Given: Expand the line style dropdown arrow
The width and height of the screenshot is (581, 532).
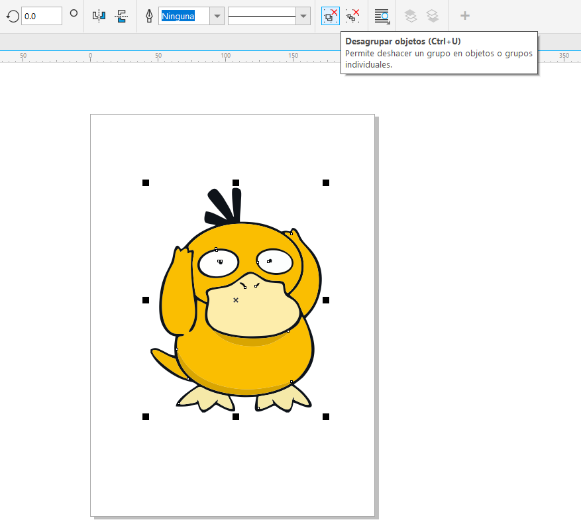Looking at the screenshot, I should [303, 16].
